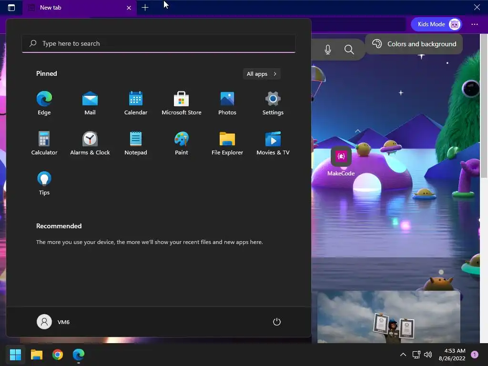
Task: Open Microsoft Store
Action: point(182,103)
